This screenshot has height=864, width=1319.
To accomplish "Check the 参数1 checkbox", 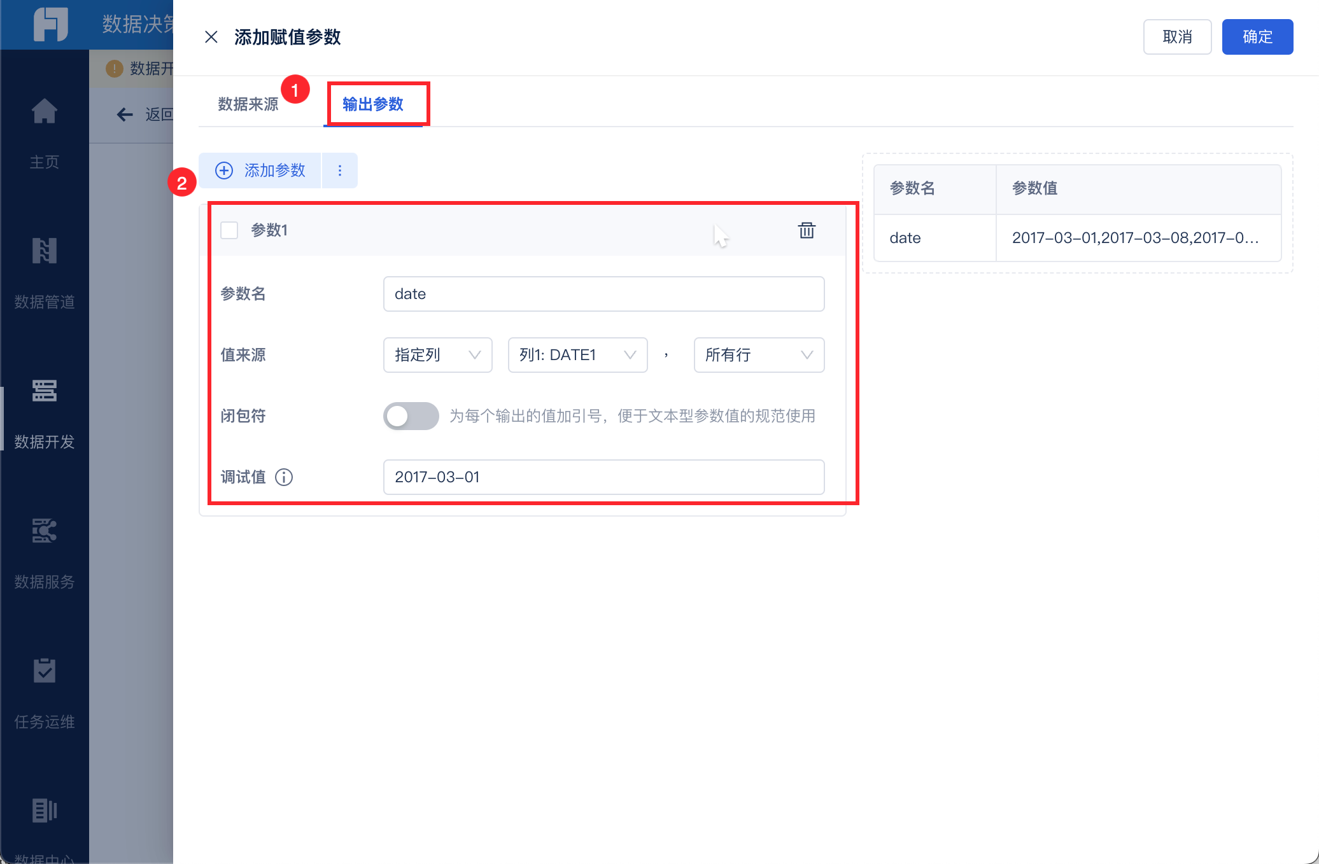I will [x=229, y=230].
